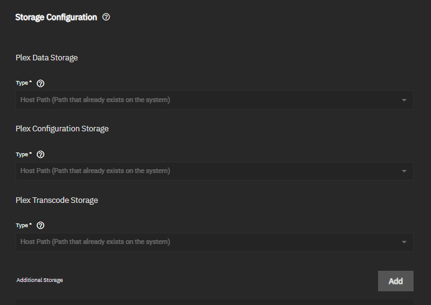Open the Plex Configuration Storage Type dropdown
Viewport: 431px width, 305px height.
tap(212, 171)
